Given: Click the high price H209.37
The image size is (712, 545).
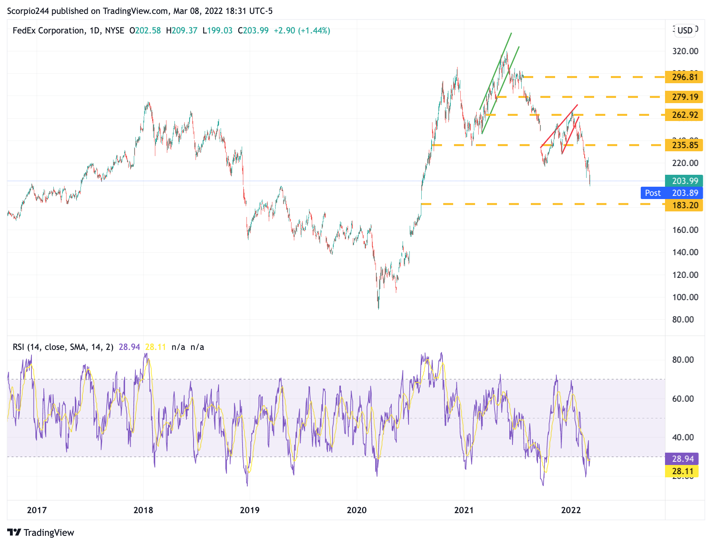Looking at the screenshot, I should (x=182, y=31).
